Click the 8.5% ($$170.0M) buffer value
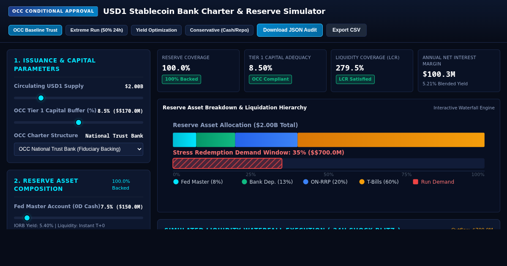Viewport: 507px width, 266px height. coord(120,111)
